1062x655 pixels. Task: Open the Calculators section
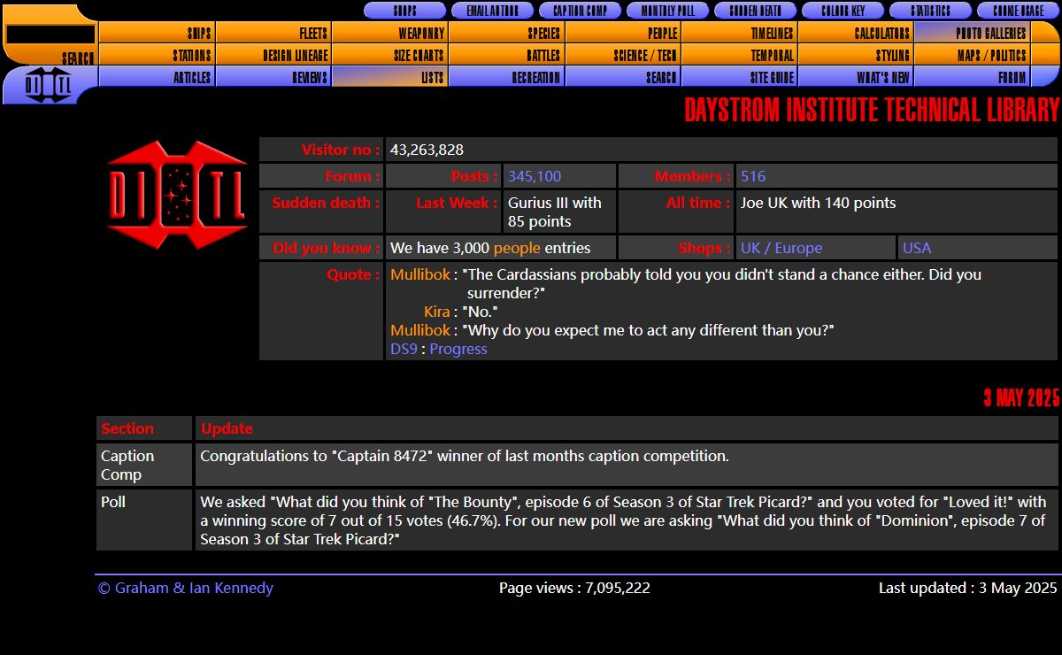click(856, 33)
